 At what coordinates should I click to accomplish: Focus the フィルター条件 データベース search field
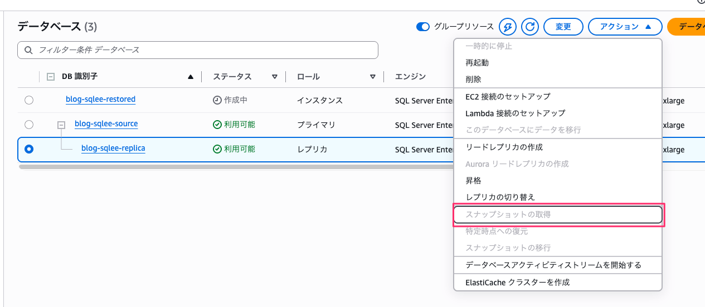tap(198, 50)
